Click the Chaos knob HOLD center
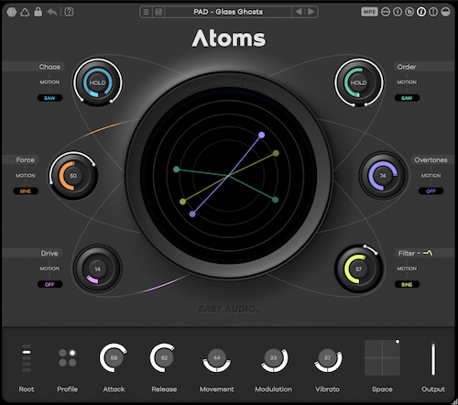The image size is (458, 405). pyautogui.click(x=97, y=82)
